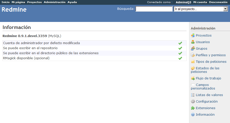Open Ayuda in top menu

72,2
